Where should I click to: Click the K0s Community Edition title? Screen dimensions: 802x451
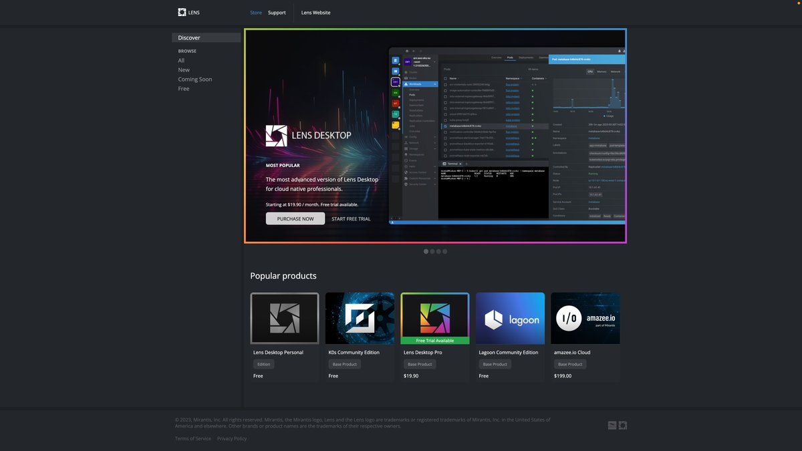click(354, 352)
